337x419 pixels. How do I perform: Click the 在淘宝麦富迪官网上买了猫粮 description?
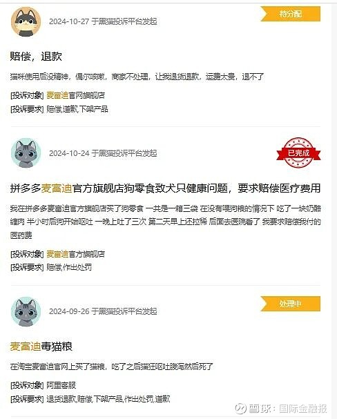111,367
